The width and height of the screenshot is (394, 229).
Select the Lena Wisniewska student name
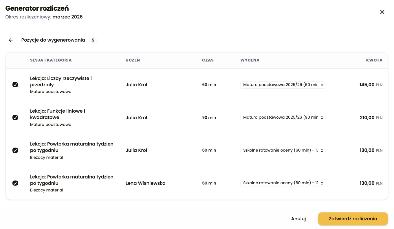pos(145,183)
